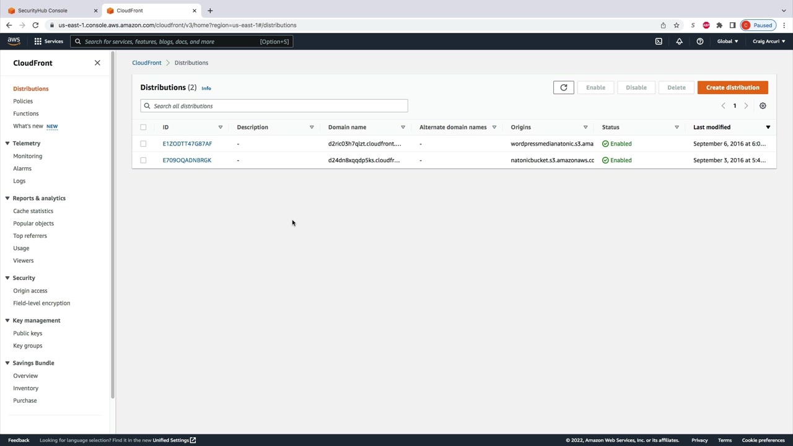This screenshot has height=446, width=793.
Task: Open Functions in the sidebar
Action: (26, 113)
